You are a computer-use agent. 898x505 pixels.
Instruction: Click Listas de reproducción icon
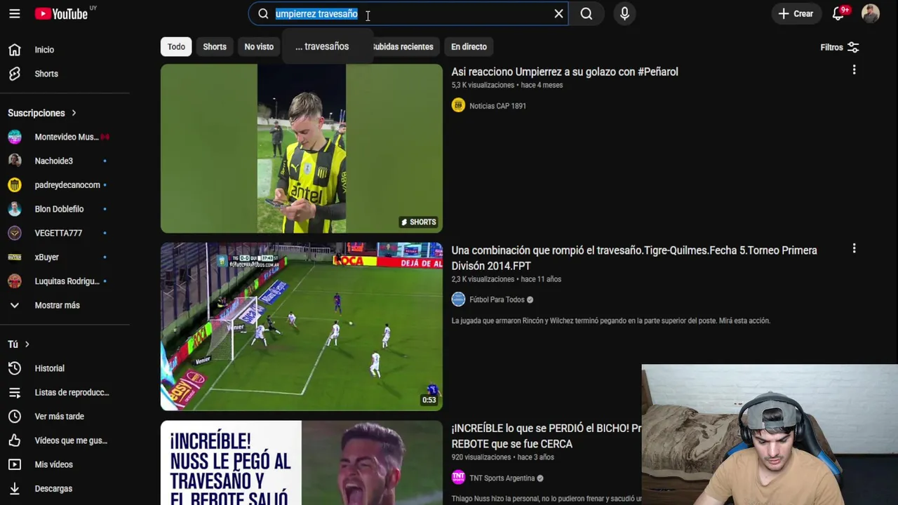coord(15,393)
